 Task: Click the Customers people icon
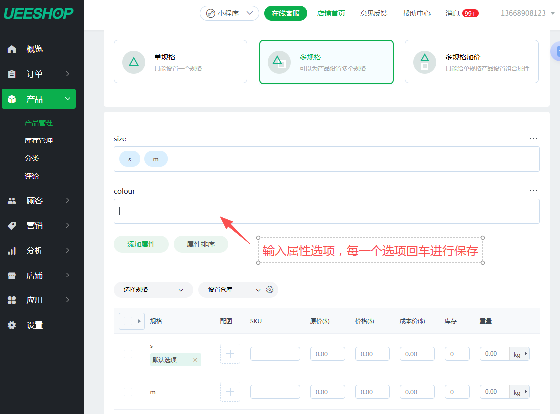tap(12, 201)
